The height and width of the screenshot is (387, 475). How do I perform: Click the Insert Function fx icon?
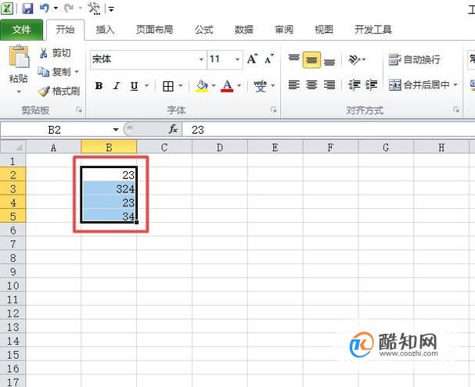click(173, 130)
